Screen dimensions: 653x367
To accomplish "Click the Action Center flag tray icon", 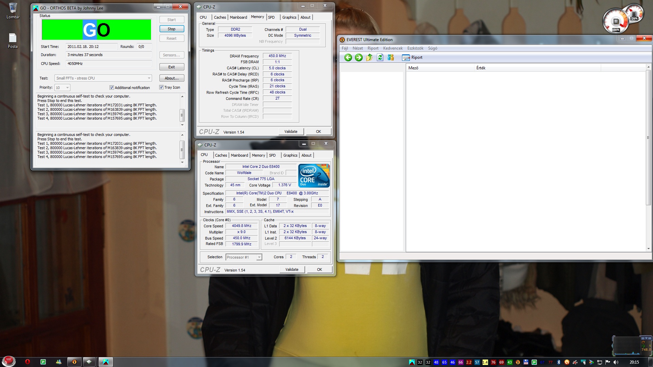I will point(607,362).
